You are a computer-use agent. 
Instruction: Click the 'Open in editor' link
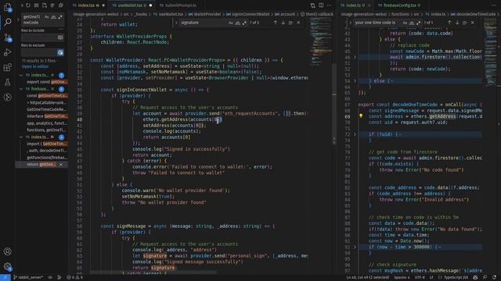click(x=35, y=66)
